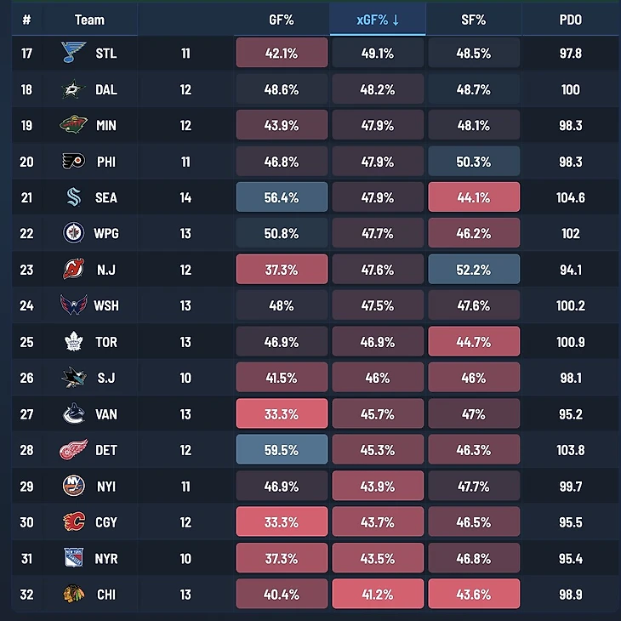
Task: Sort table by xGF% column header
Action: pos(378,20)
